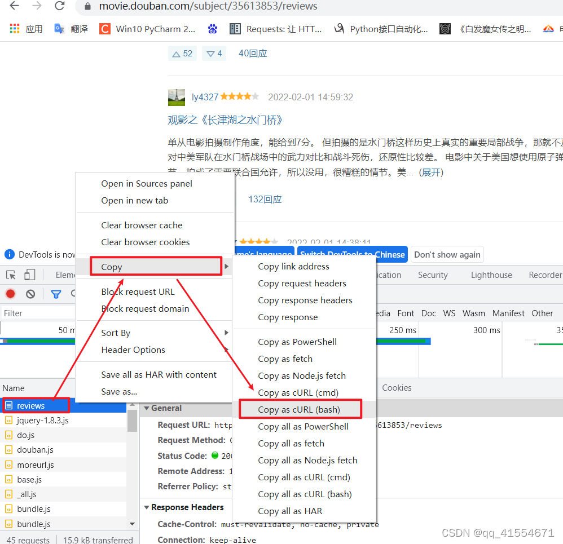Click the DevTools inspect element icon
This screenshot has width=563, height=544.
11,275
